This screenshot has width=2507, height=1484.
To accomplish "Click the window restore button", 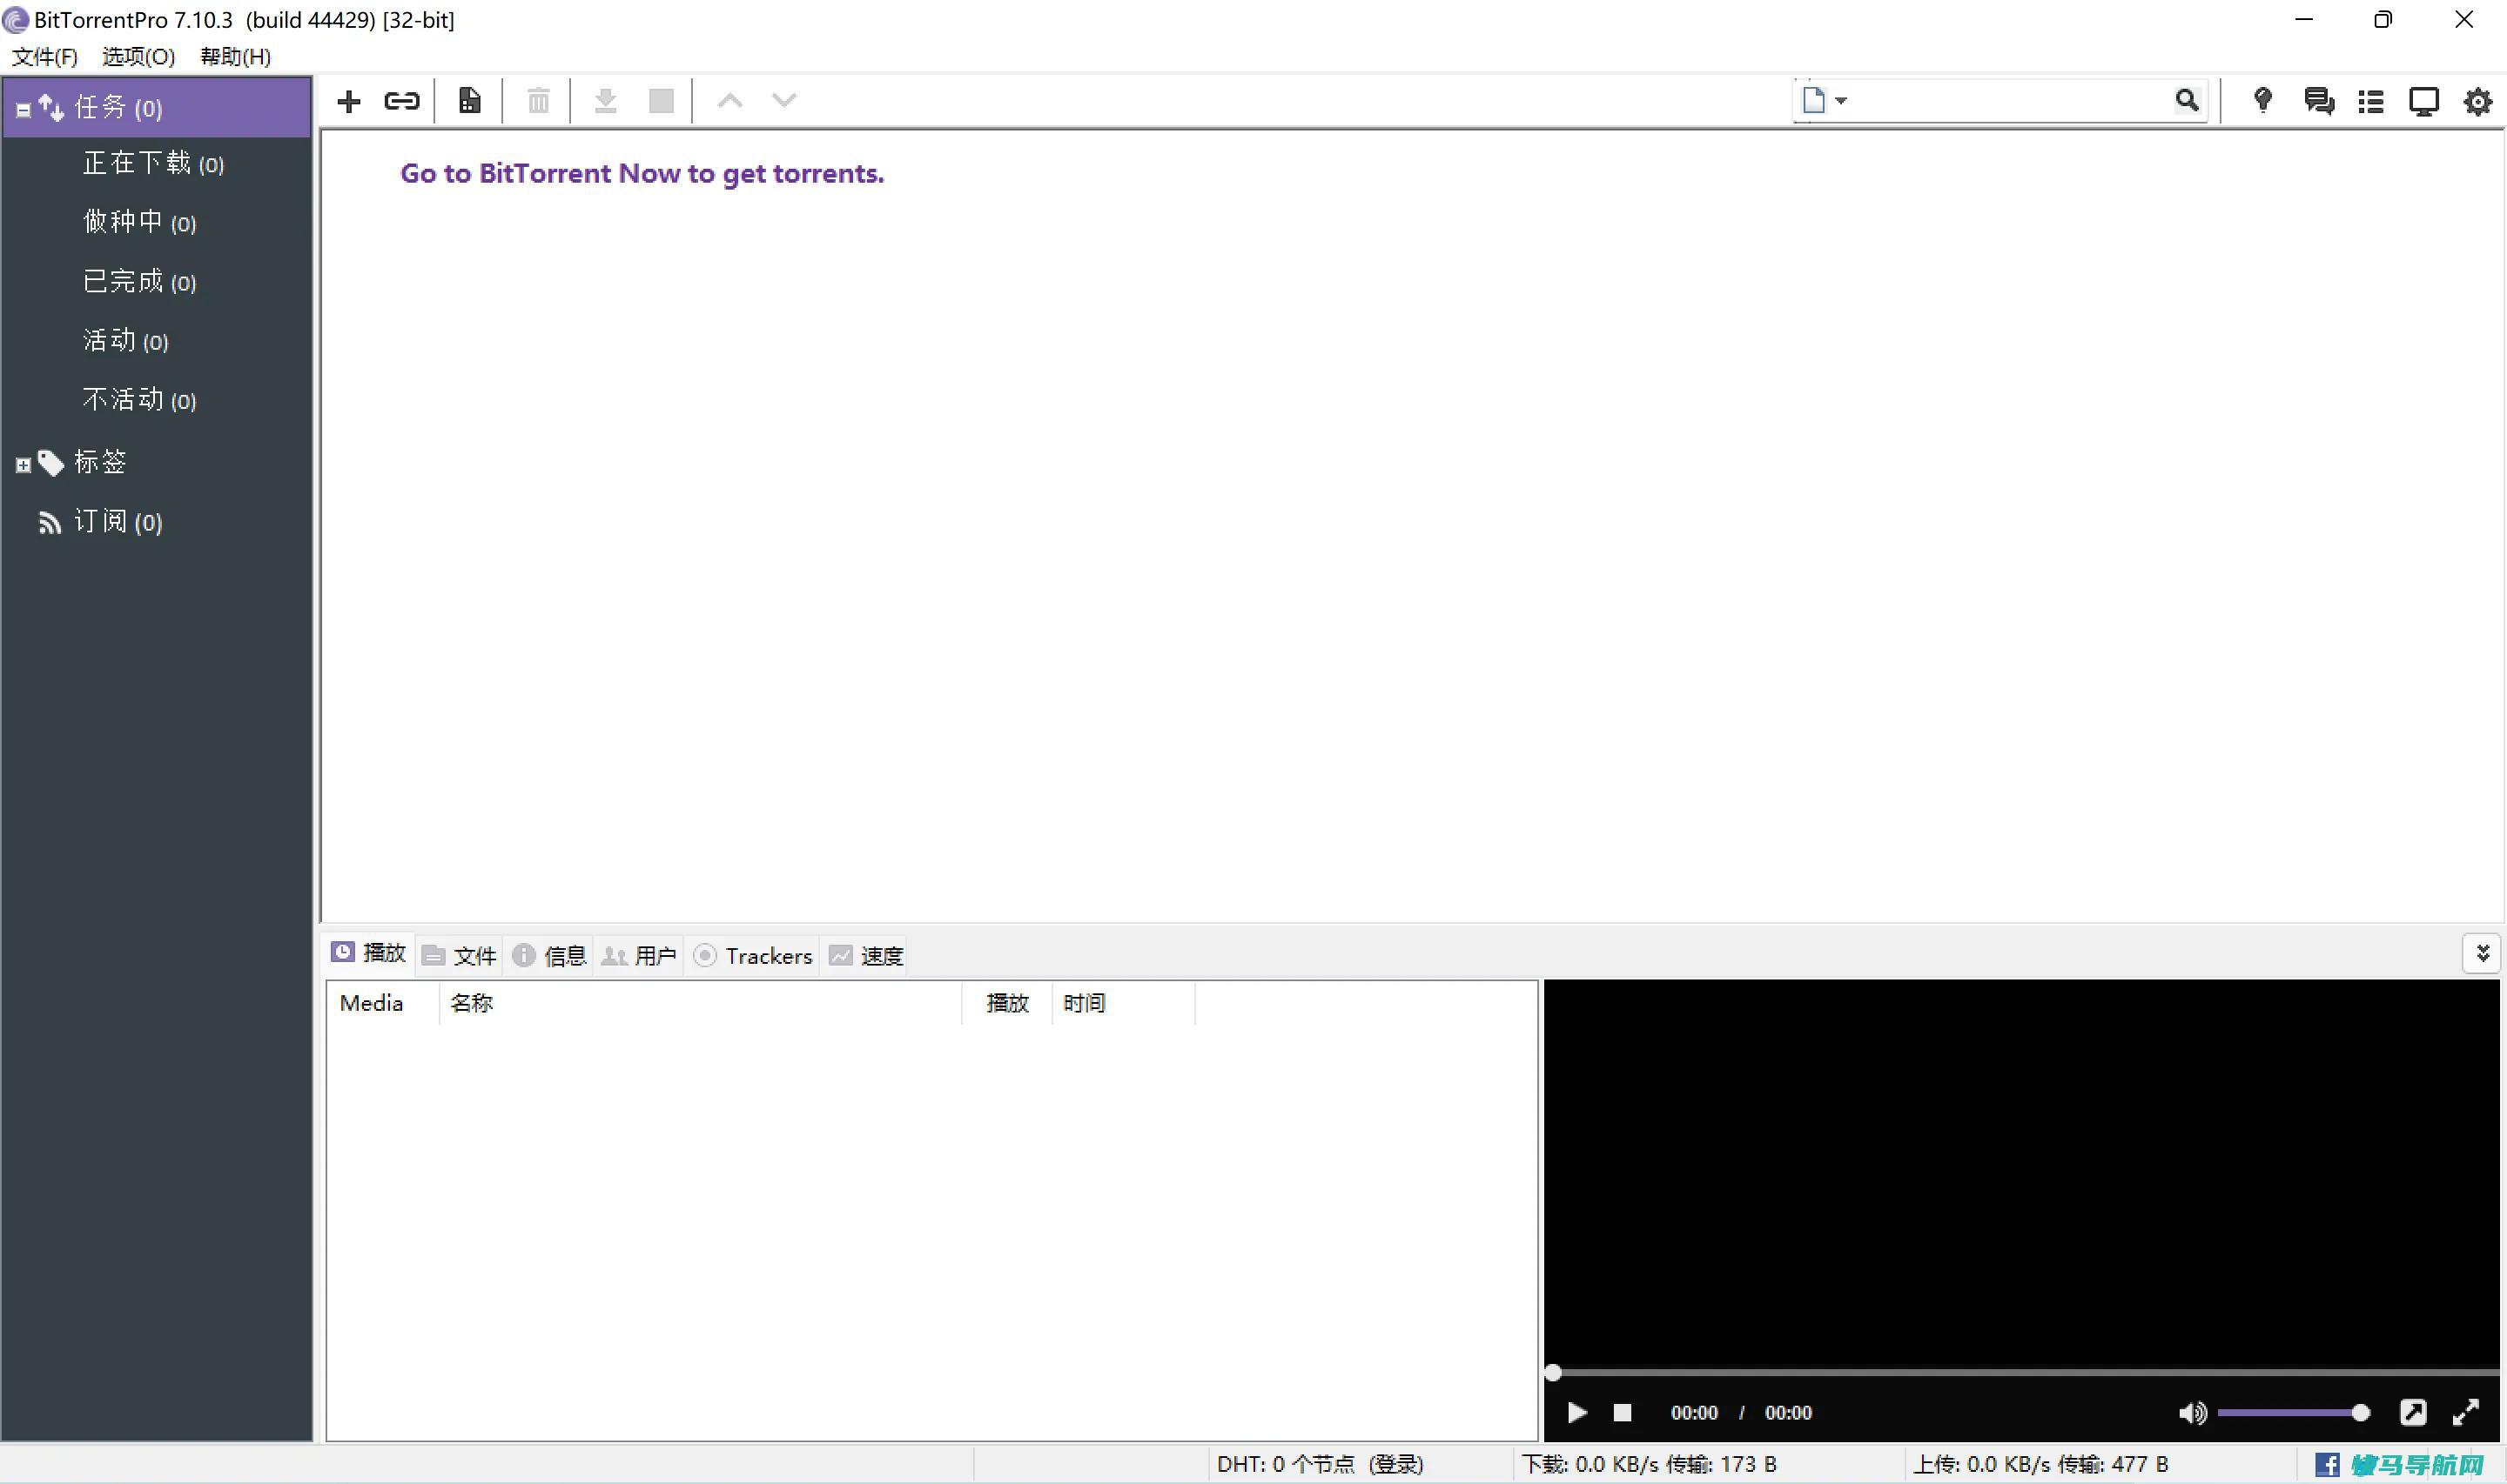I will point(2383,20).
